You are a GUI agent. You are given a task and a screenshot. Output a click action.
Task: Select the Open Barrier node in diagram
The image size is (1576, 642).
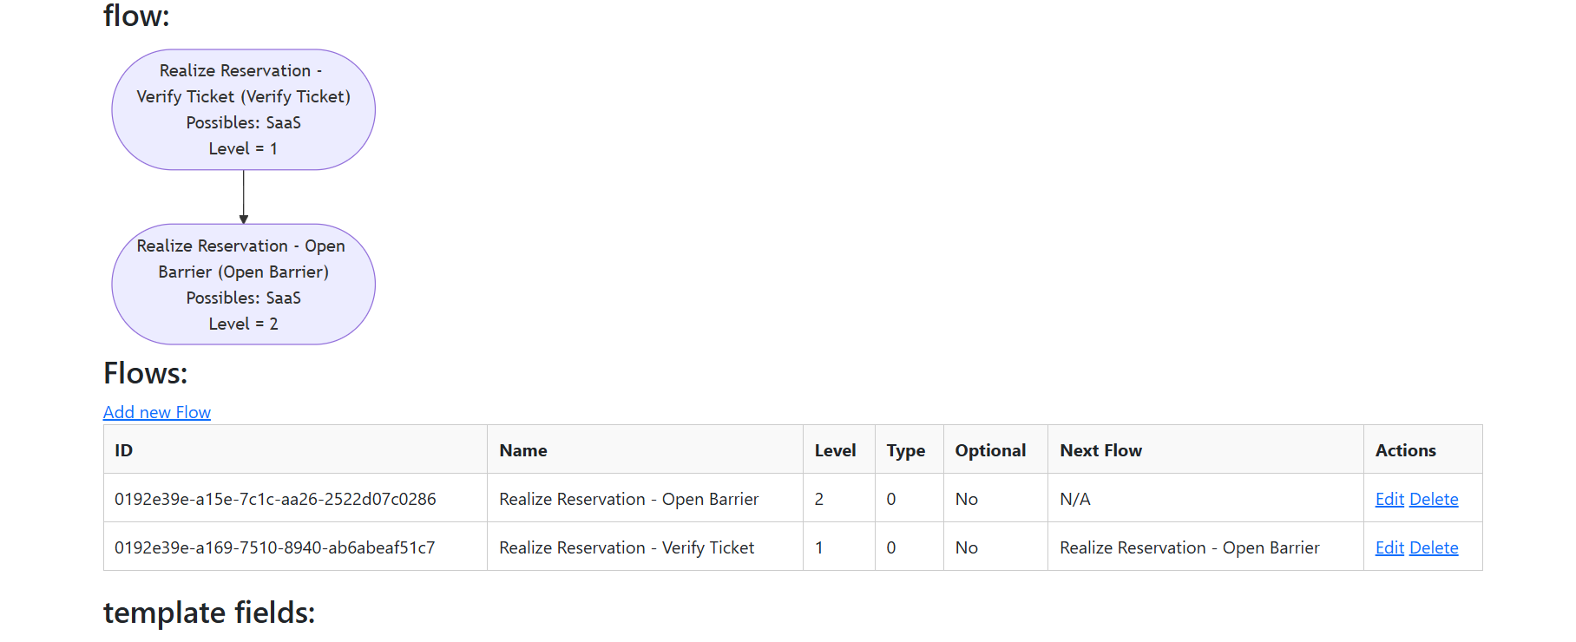(243, 285)
